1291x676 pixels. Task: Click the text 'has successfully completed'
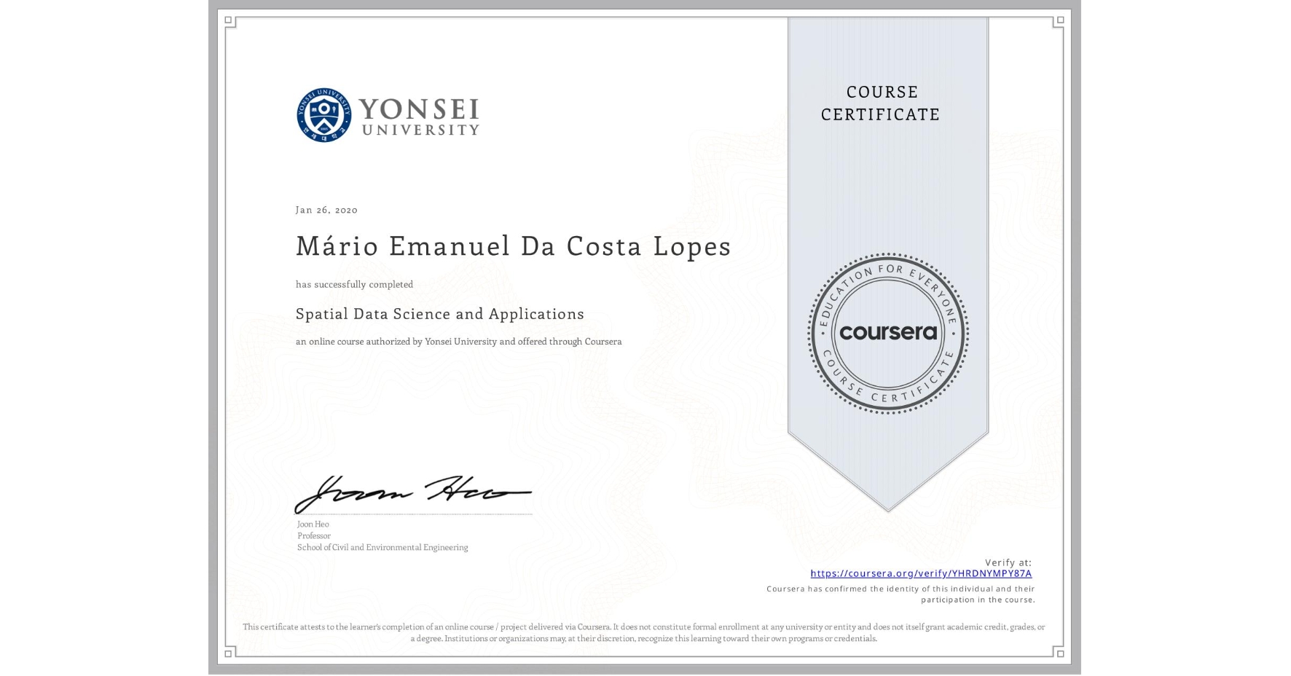click(x=354, y=284)
